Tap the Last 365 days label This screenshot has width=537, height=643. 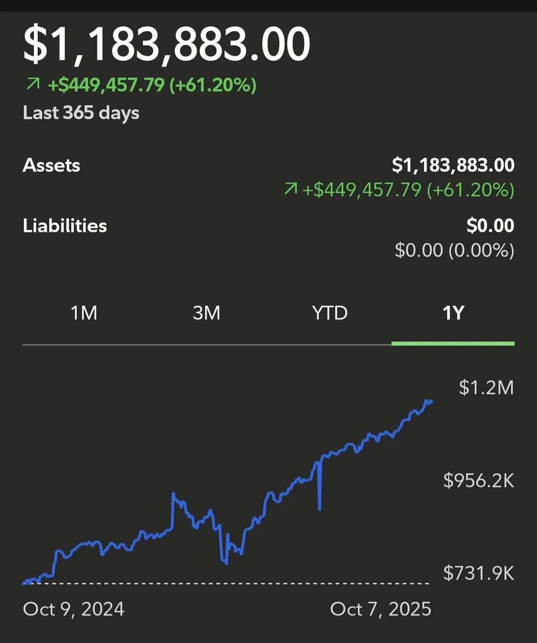81,113
